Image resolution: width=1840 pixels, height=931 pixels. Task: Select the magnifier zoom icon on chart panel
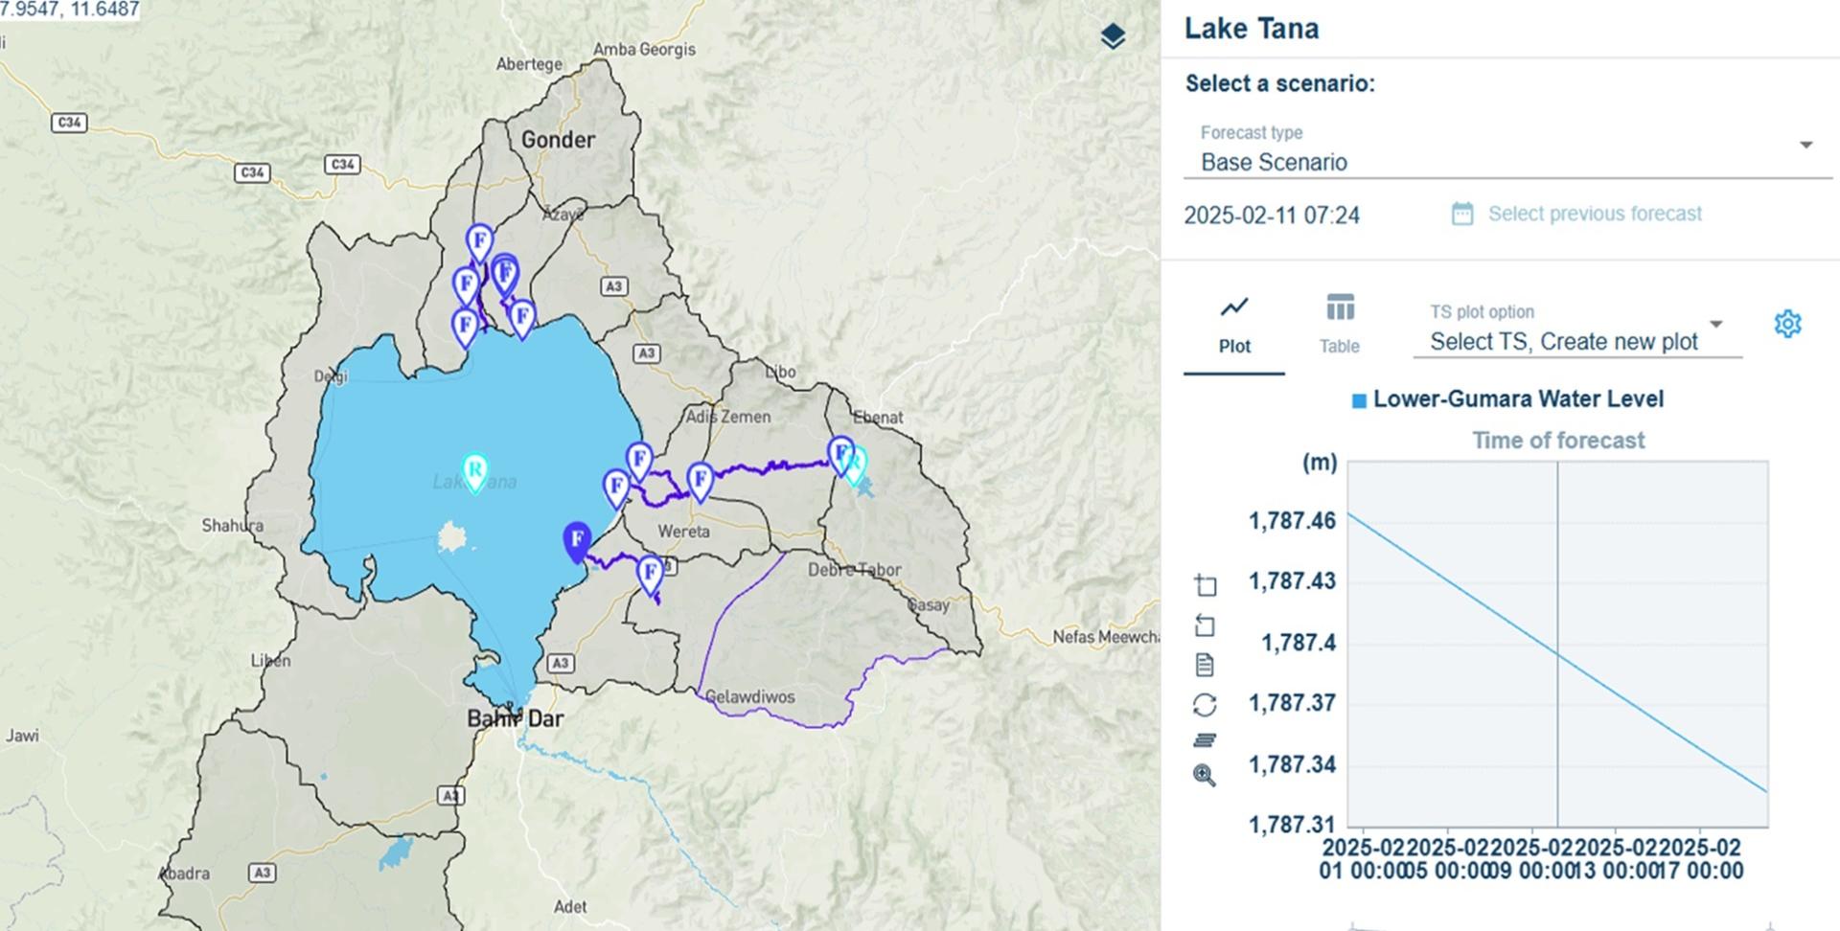(1206, 776)
